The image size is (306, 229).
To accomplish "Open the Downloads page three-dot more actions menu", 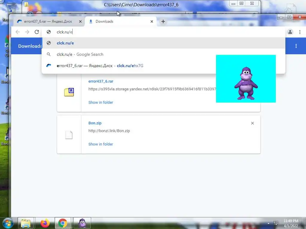I will tap(296, 46).
